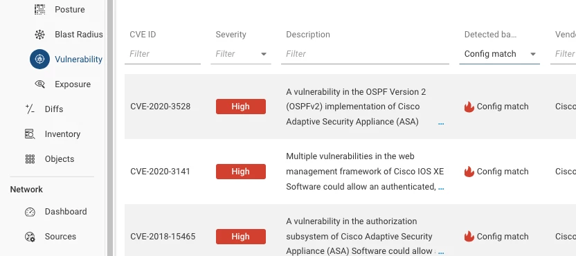Screen dimensions: 576x256
Task: Expand description of CVE-2018-15465 via ellipsis
Action: (441, 253)
